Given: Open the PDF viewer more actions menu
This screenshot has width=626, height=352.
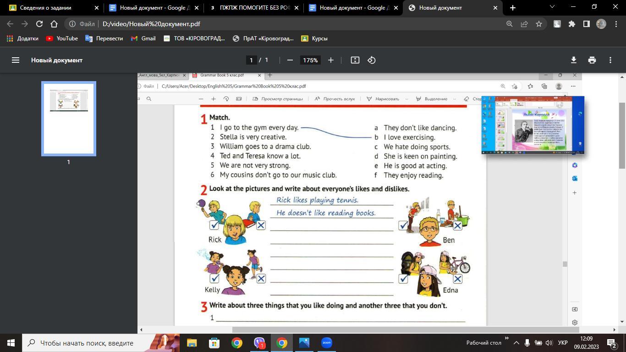Looking at the screenshot, I should tap(610, 60).
